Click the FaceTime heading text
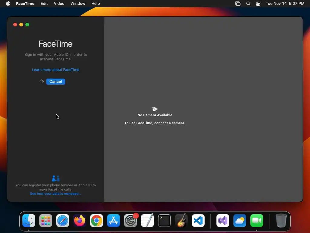The width and height of the screenshot is (310, 233). (56, 44)
